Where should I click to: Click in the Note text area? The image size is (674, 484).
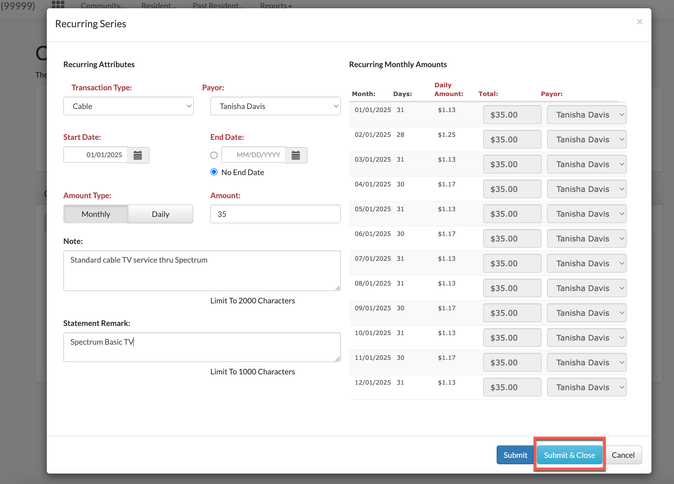[202, 270]
